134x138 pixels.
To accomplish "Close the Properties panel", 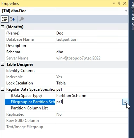I will click(125, 3).
